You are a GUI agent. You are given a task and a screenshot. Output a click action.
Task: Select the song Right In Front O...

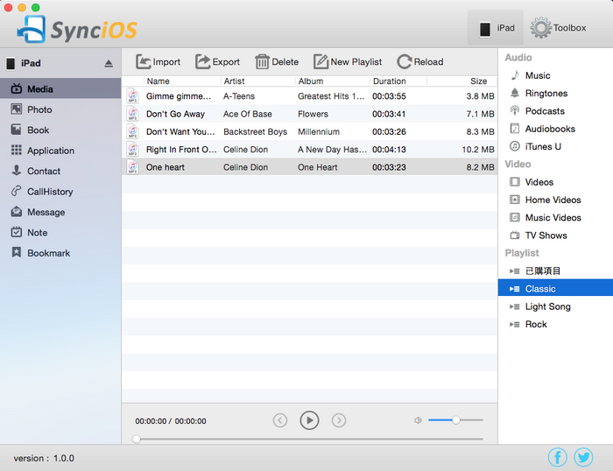coord(309,150)
